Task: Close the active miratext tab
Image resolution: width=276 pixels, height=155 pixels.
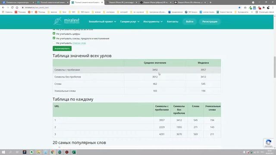Action: [x=102, y=3]
